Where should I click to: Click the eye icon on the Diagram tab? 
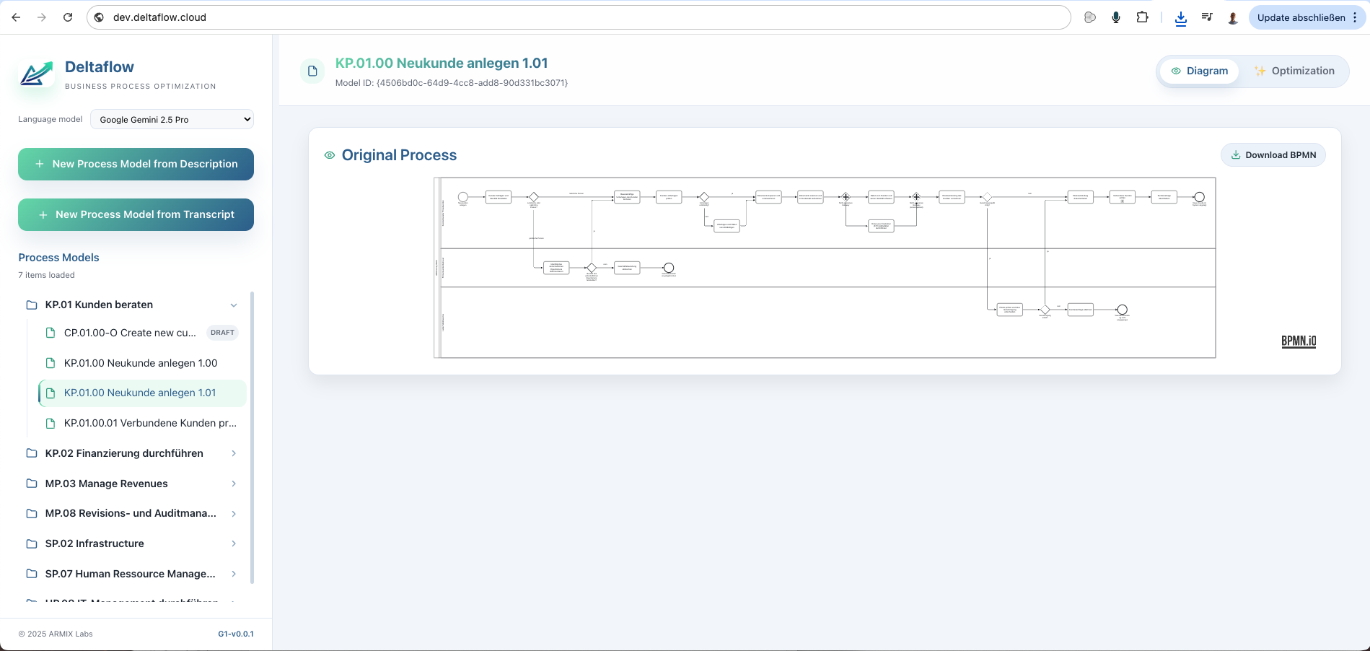coord(1176,71)
